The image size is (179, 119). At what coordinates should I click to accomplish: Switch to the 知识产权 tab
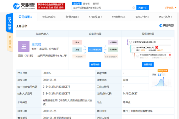[x=142, y=17]
